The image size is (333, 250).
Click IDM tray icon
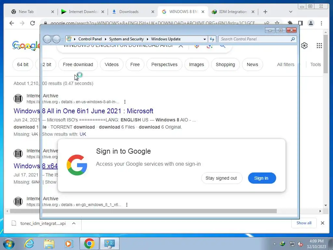click(283, 244)
